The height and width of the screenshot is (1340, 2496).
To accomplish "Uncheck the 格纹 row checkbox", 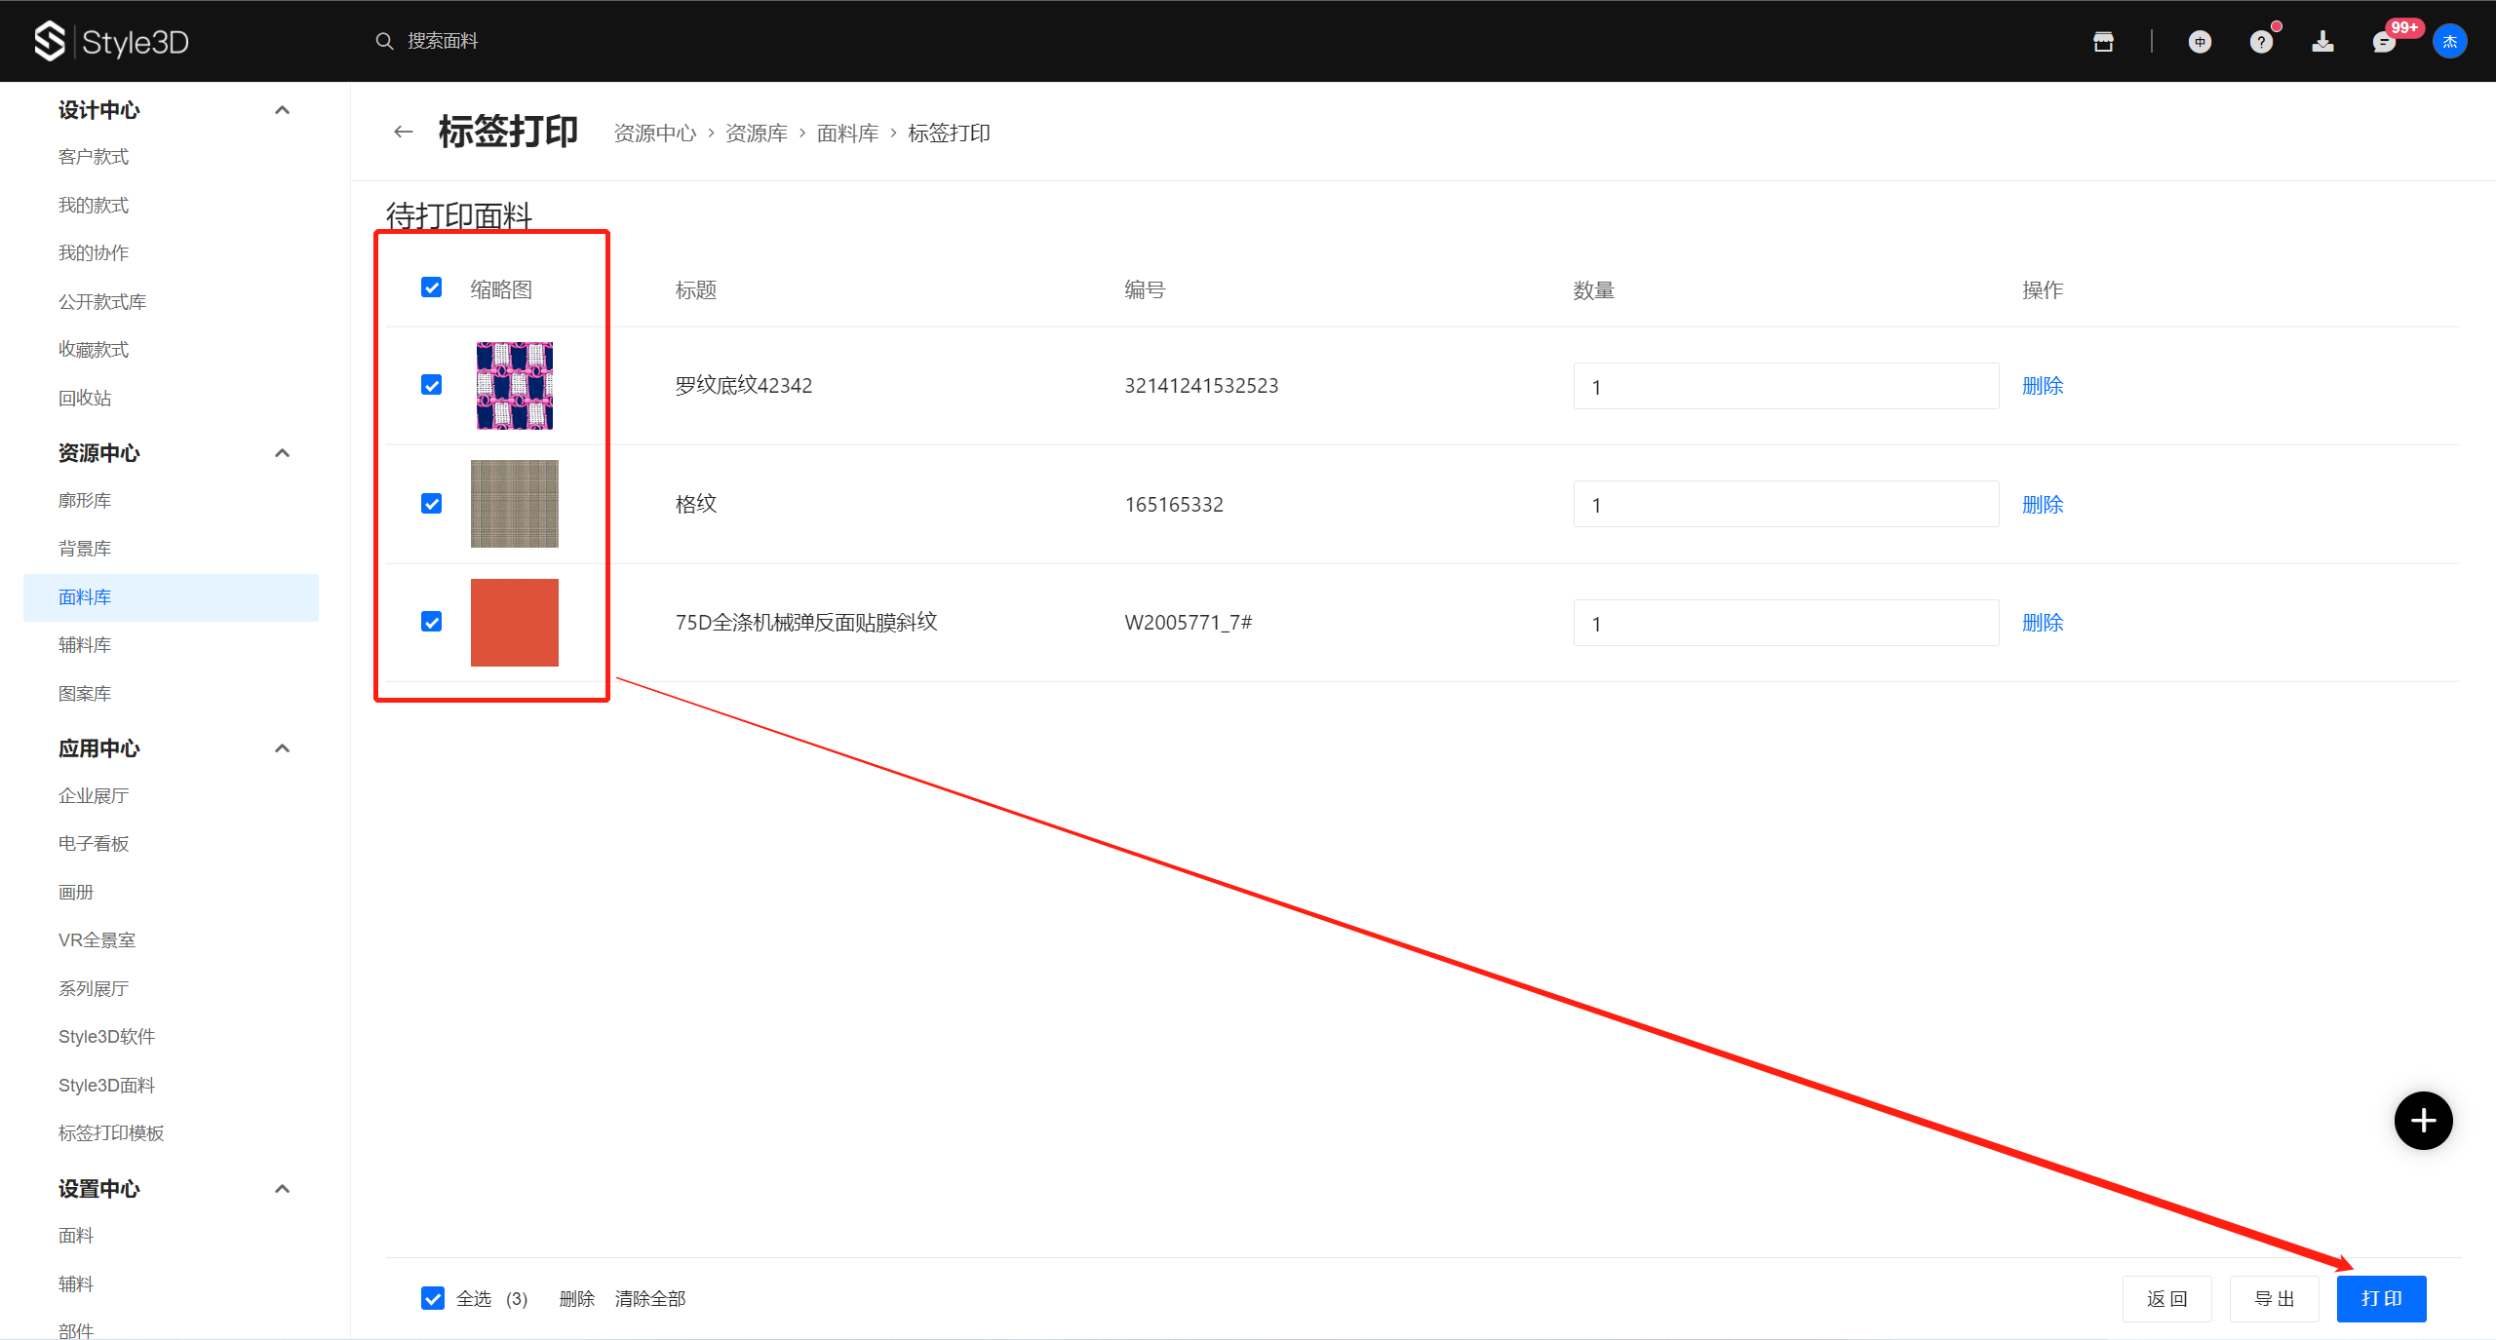I will (432, 504).
